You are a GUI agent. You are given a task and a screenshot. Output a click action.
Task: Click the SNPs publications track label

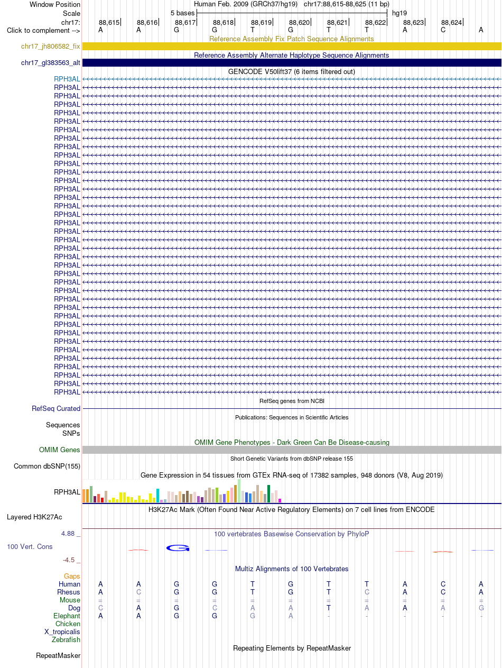click(x=71, y=433)
